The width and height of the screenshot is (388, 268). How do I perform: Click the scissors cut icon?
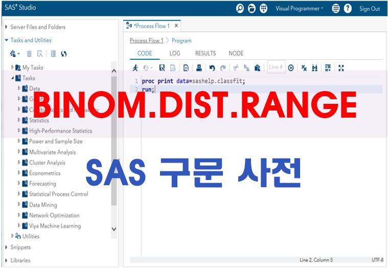(236, 68)
